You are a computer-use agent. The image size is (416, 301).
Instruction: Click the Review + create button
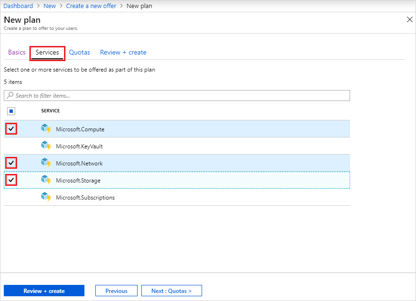44,290
